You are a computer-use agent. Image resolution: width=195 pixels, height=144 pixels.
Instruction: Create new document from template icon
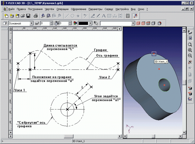click(17, 16)
